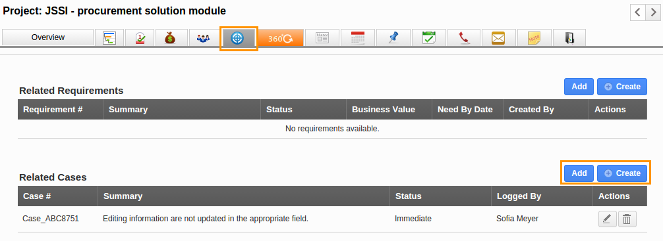Screen dimensions: 663x241
Task: Open the calendar tab icon
Action: point(358,37)
